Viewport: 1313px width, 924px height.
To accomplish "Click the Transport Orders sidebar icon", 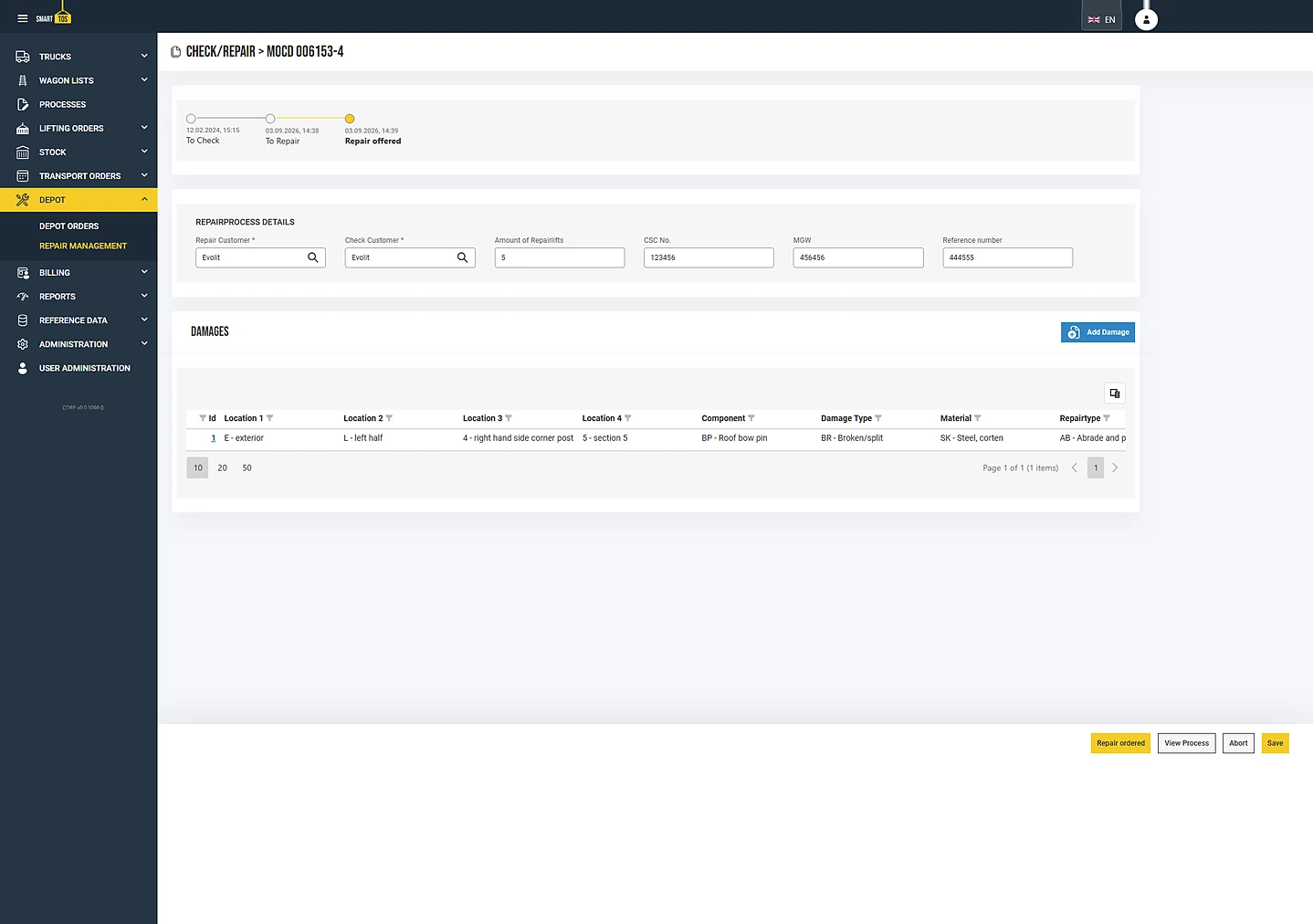I will point(23,176).
